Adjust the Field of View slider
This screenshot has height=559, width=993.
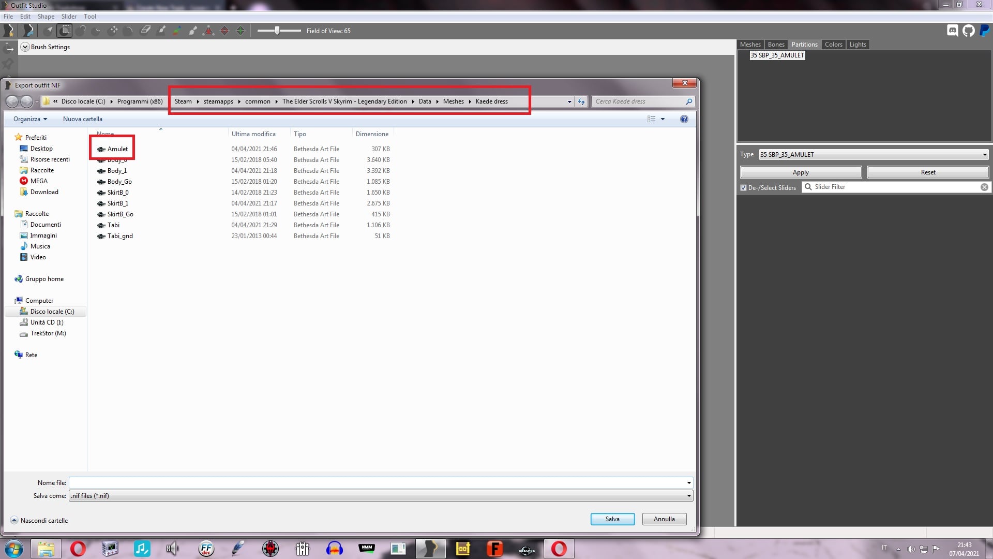click(278, 31)
